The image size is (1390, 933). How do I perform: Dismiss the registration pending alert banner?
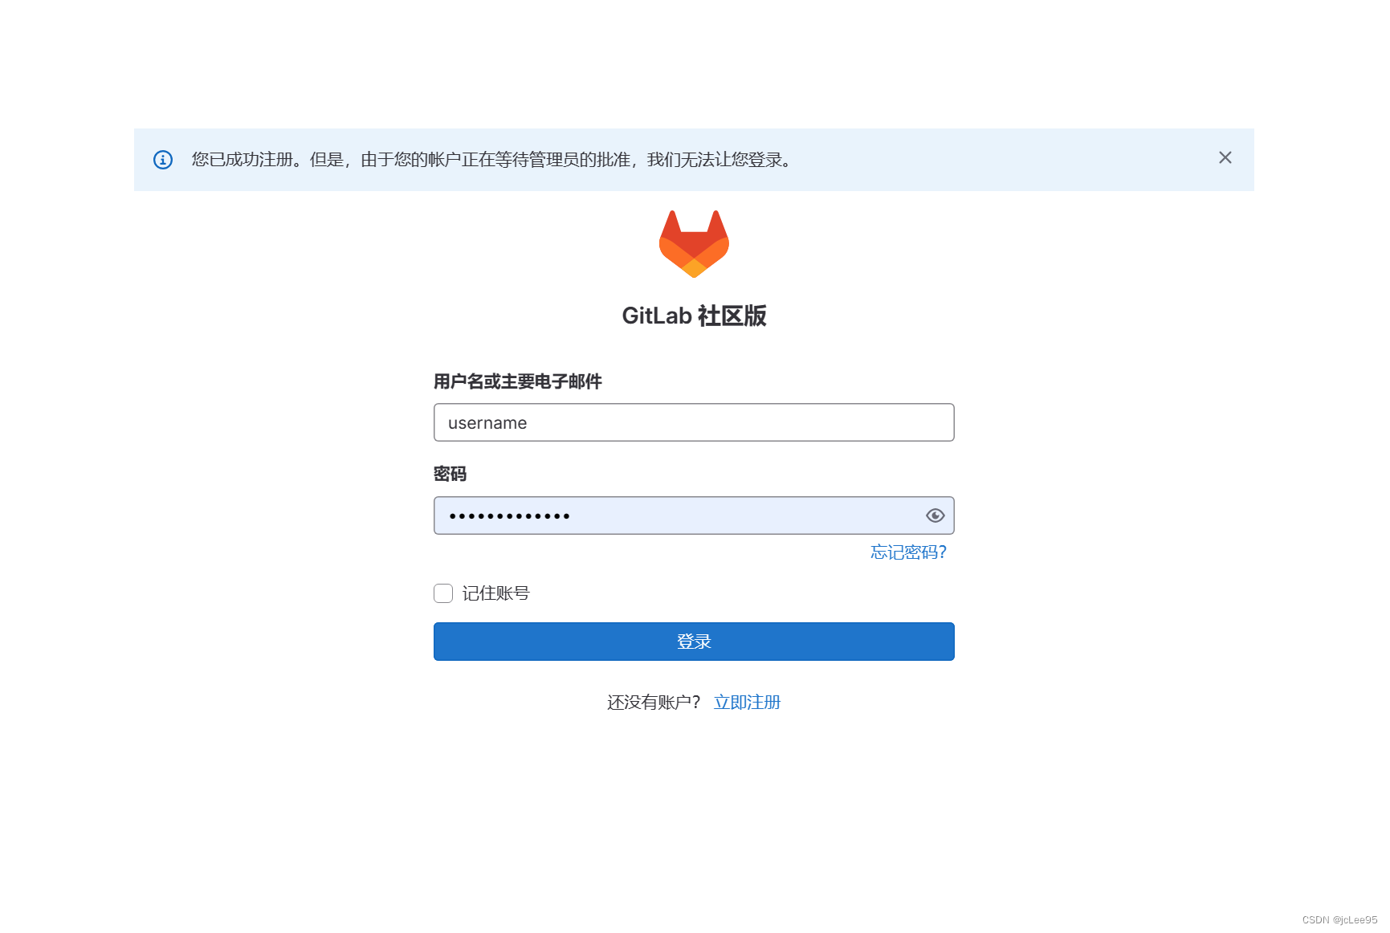(1225, 157)
